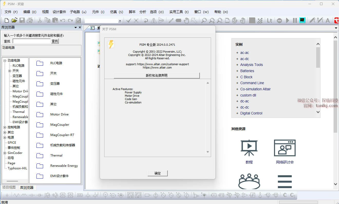Click the 确定 button in About dialog
The height and width of the screenshot is (204, 339).
(158, 173)
